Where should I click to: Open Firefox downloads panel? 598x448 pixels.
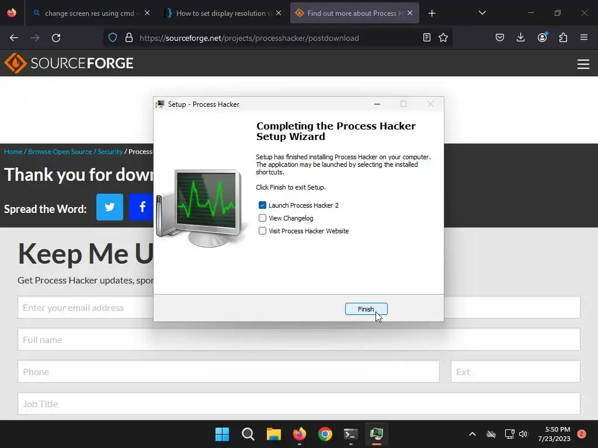[x=520, y=38]
